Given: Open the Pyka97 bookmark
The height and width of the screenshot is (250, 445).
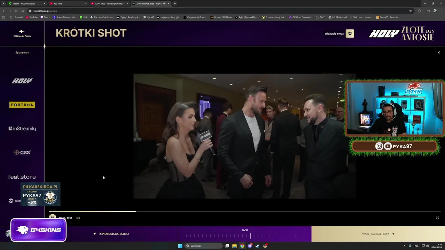Looking at the screenshot, I should [x=148, y=17].
